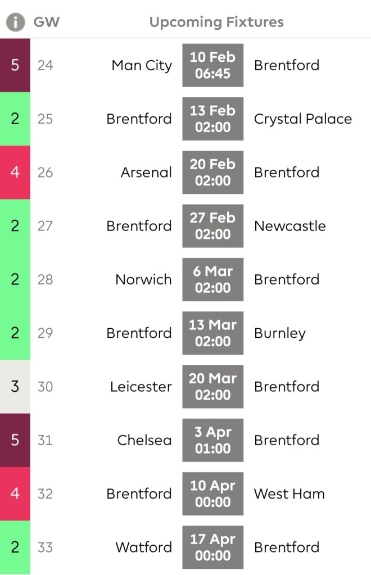Image resolution: width=371 pixels, height=575 pixels.
Task: Select Crystal Palace team name
Action: point(302,119)
